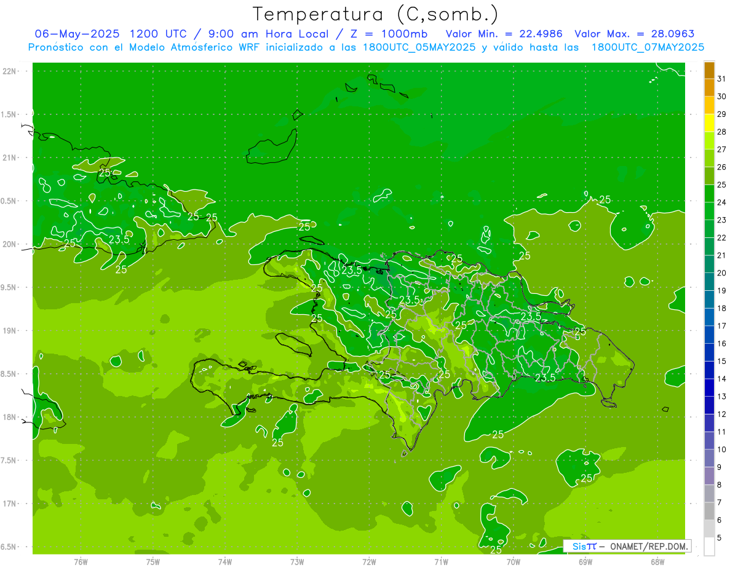Screen dimensions: 738x570
Task: Click the 19N latitude axis label
Action: (x=10, y=331)
